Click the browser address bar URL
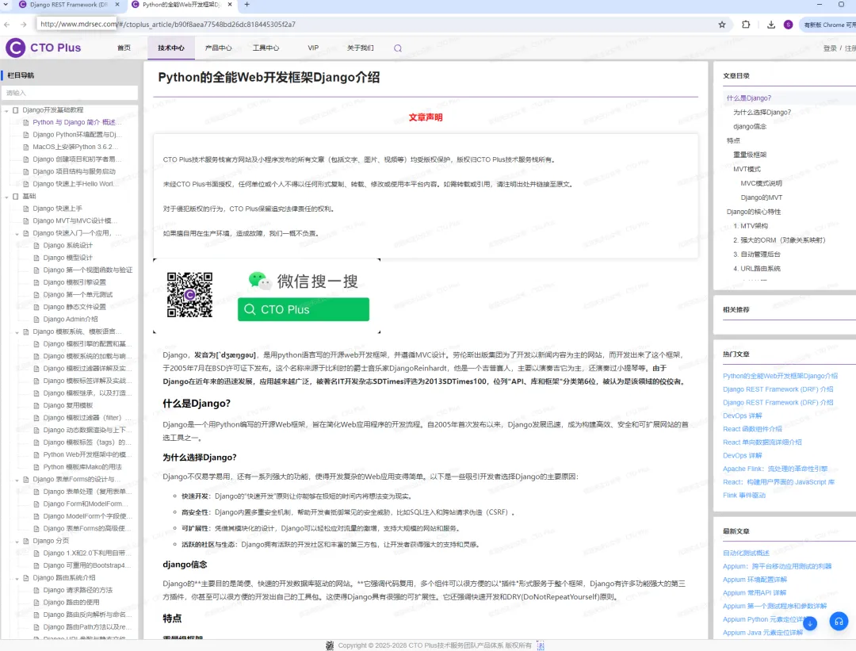 click(x=168, y=25)
